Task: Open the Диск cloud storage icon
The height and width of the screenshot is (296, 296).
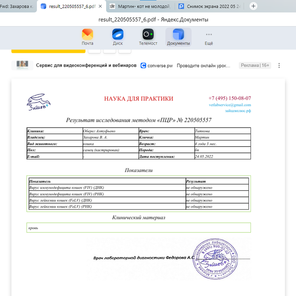Action: pos(118,37)
